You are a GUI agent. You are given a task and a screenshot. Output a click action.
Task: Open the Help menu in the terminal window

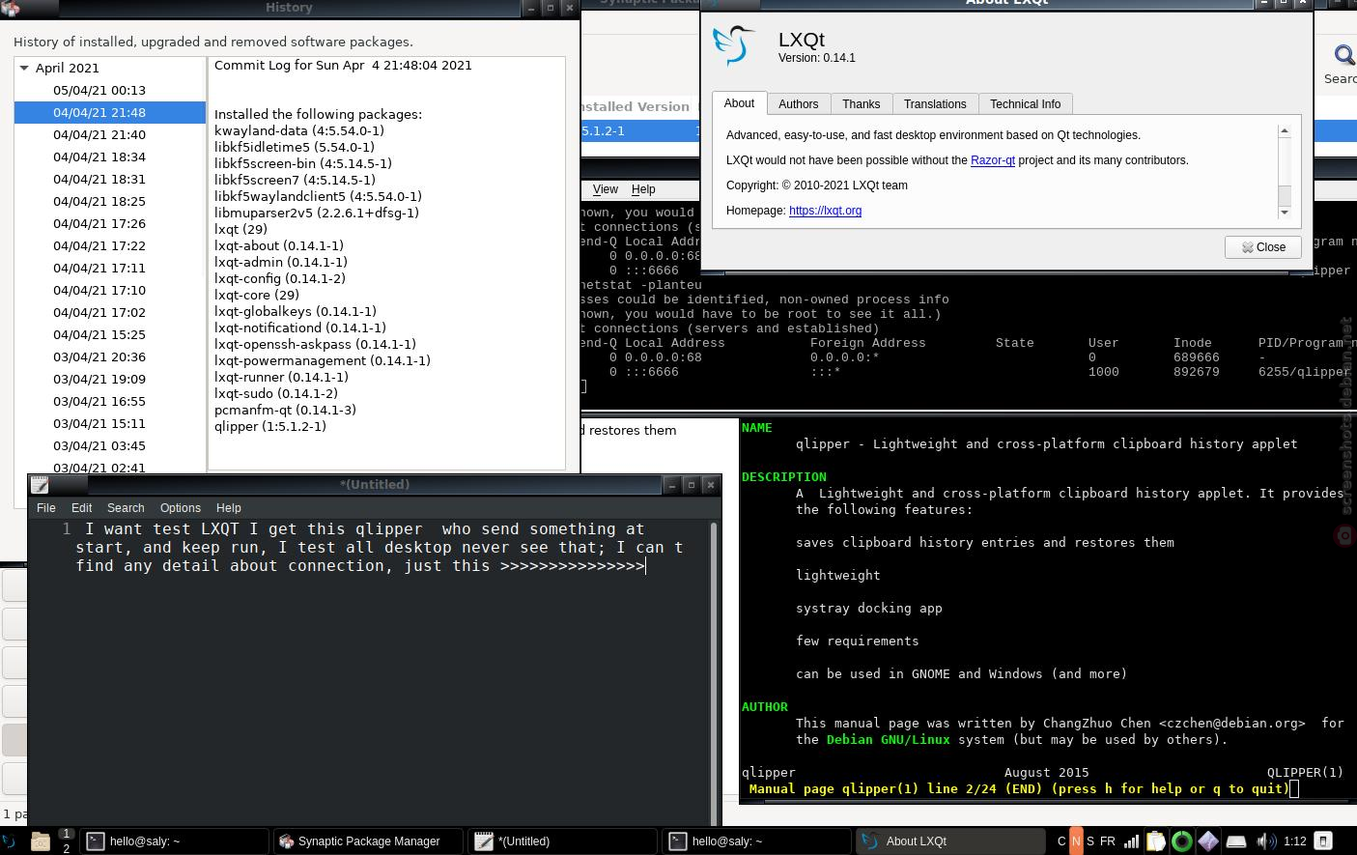(643, 189)
